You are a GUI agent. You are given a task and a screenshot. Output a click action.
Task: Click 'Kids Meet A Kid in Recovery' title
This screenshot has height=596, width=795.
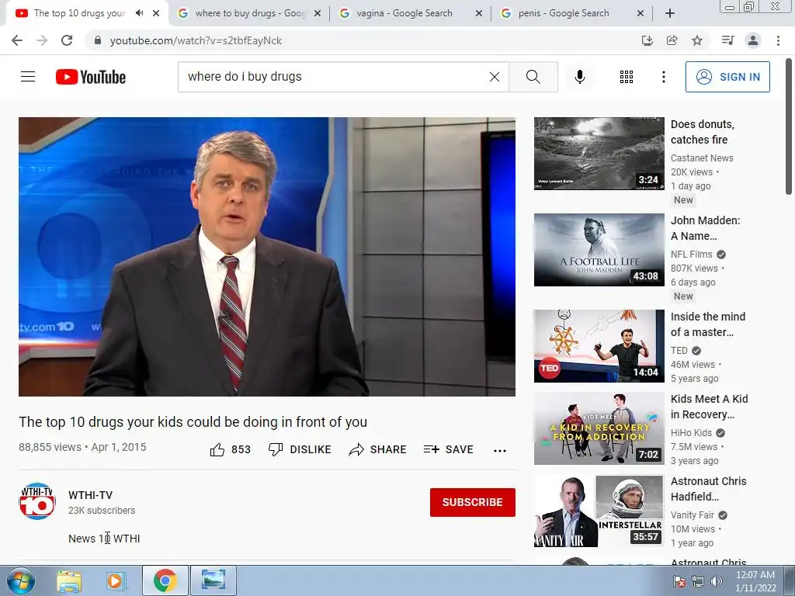(x=710, y=407)
